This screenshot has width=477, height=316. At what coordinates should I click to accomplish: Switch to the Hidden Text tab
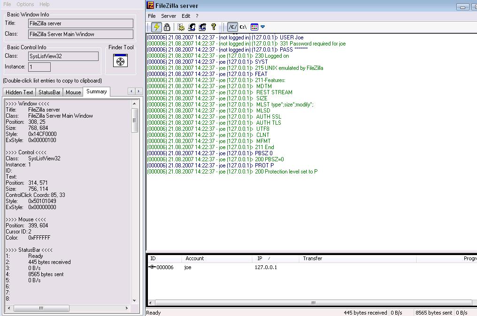coord(19,92)
